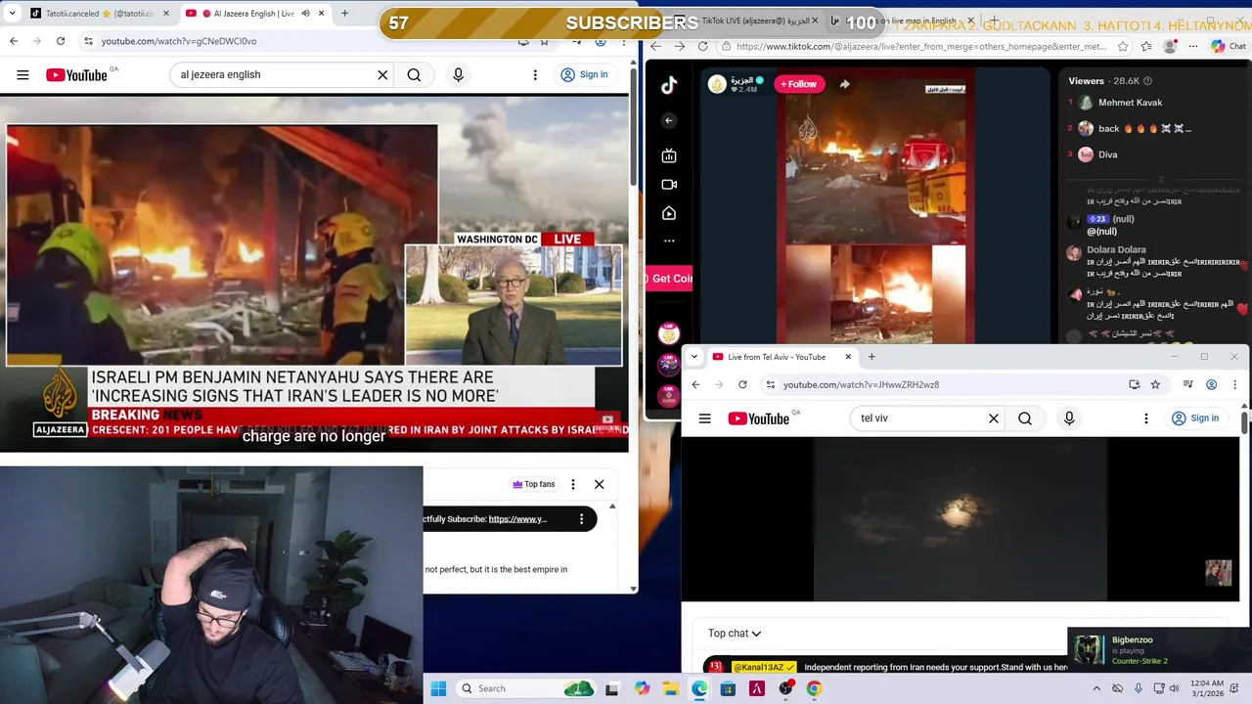The height and width of the screenshot is (704, 1252).
Task: Select the Live from Tel Aviv tab
Action: click(x=782, y=357)
